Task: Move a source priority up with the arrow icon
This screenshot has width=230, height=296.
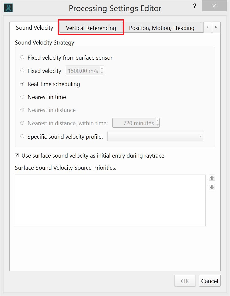Action: click(x=212, y=178)
